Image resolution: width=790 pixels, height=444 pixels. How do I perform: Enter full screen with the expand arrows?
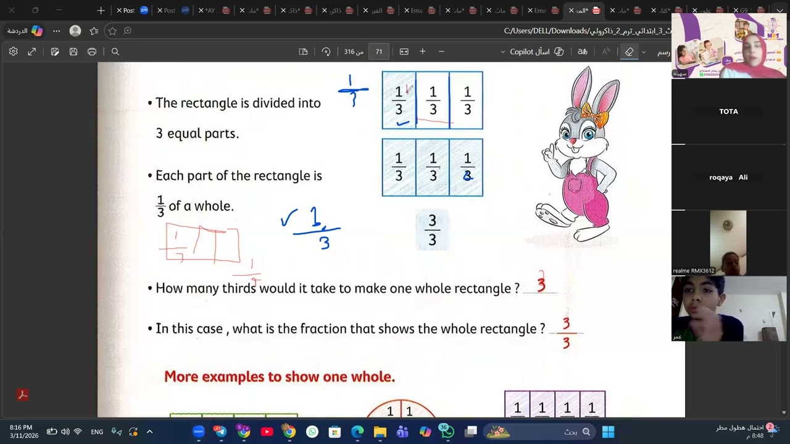32,52
